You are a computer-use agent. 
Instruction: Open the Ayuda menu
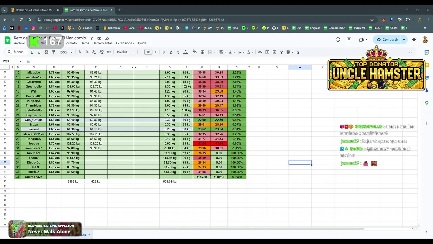tap(142, 43)
